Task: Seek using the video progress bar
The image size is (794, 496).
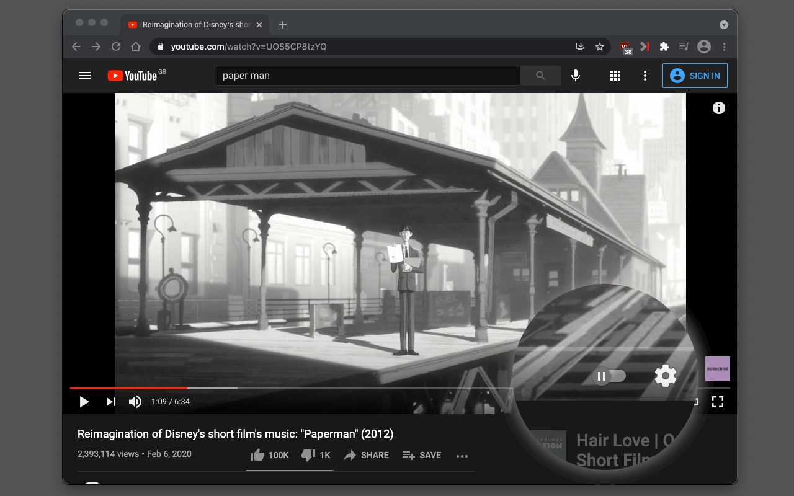Action: (399, 389)
